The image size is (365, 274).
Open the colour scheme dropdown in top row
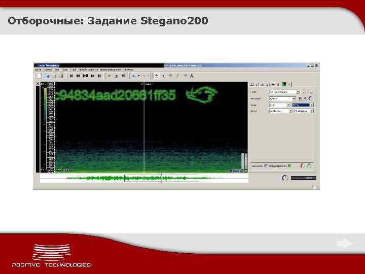coord(284,92)
